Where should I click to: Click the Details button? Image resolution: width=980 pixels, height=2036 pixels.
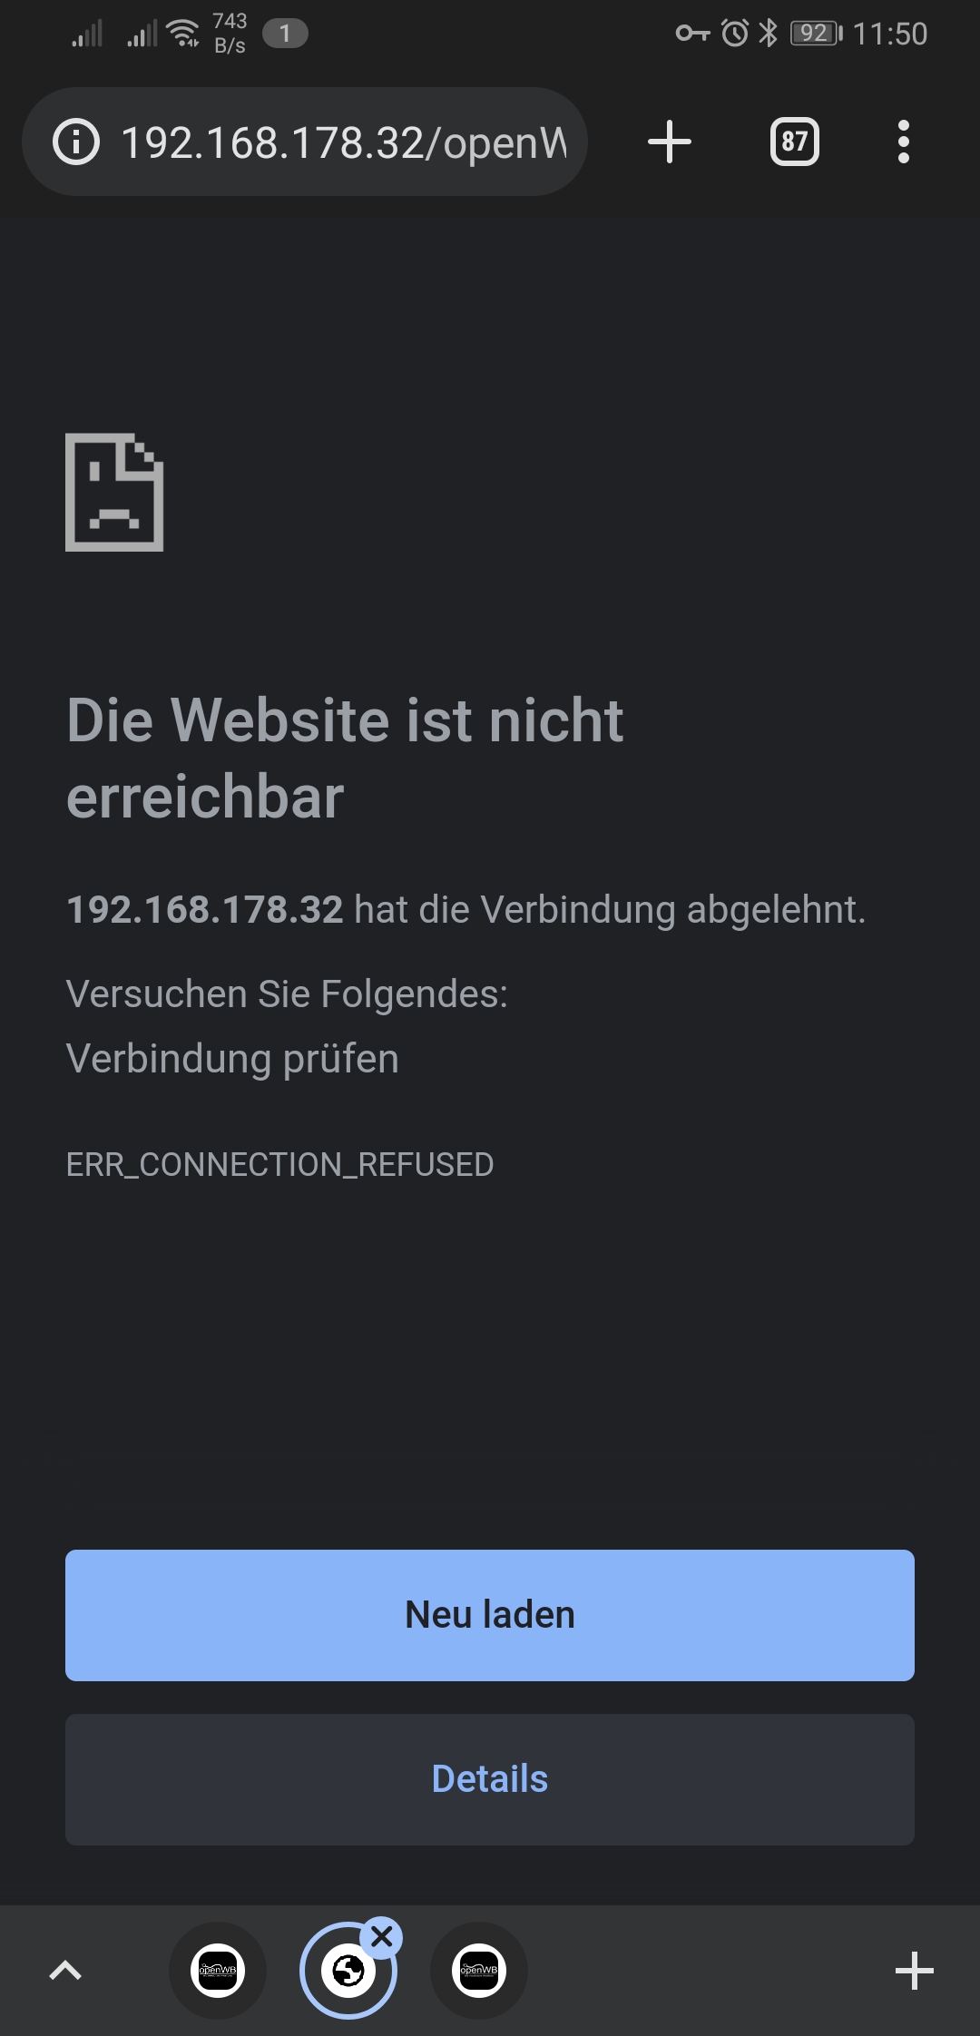pos(490,1779)
